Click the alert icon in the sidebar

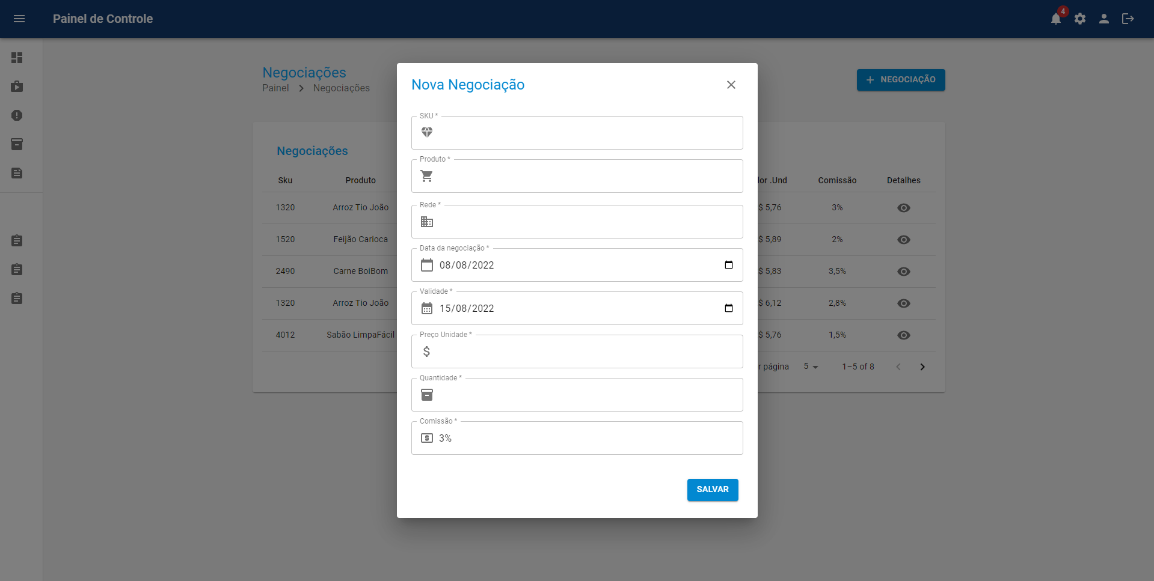17,115
